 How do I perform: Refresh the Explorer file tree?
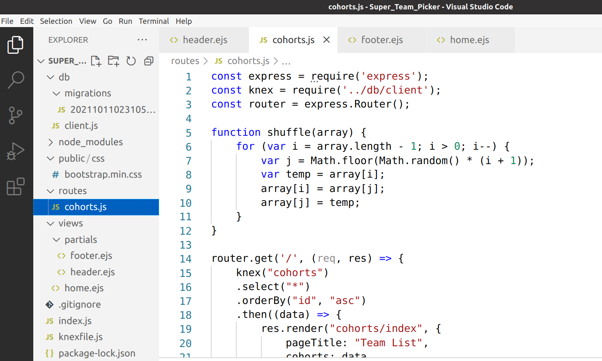(x=131, y=61)
